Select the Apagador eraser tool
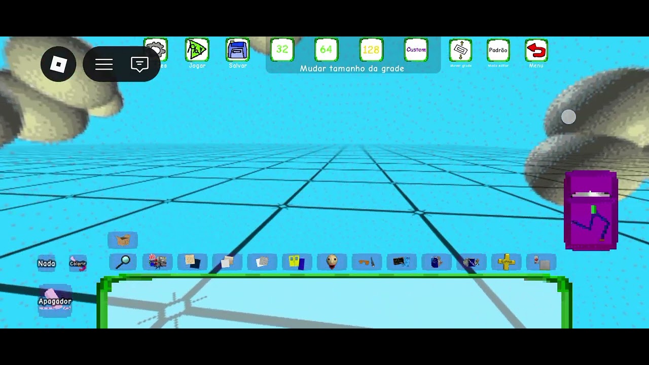 coord(55,301)
